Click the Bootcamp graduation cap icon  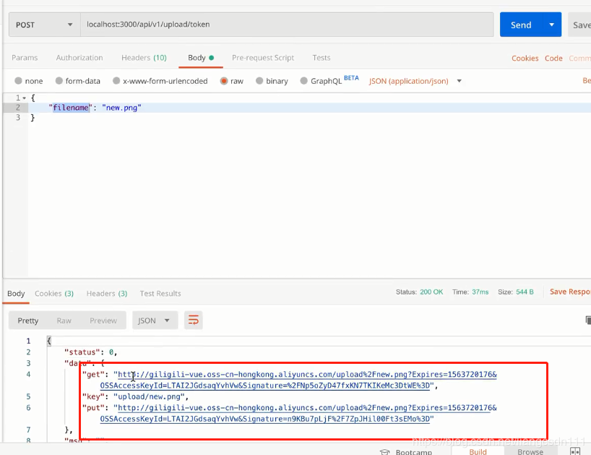coord(384,452)
